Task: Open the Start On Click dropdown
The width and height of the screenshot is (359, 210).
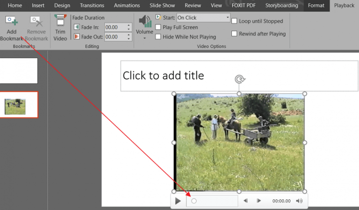Action: click(203, 18)
